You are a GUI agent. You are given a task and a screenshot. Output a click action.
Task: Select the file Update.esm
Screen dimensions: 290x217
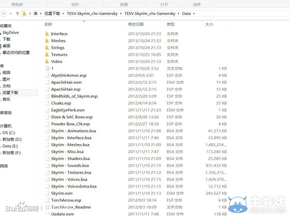coord(62,214)
